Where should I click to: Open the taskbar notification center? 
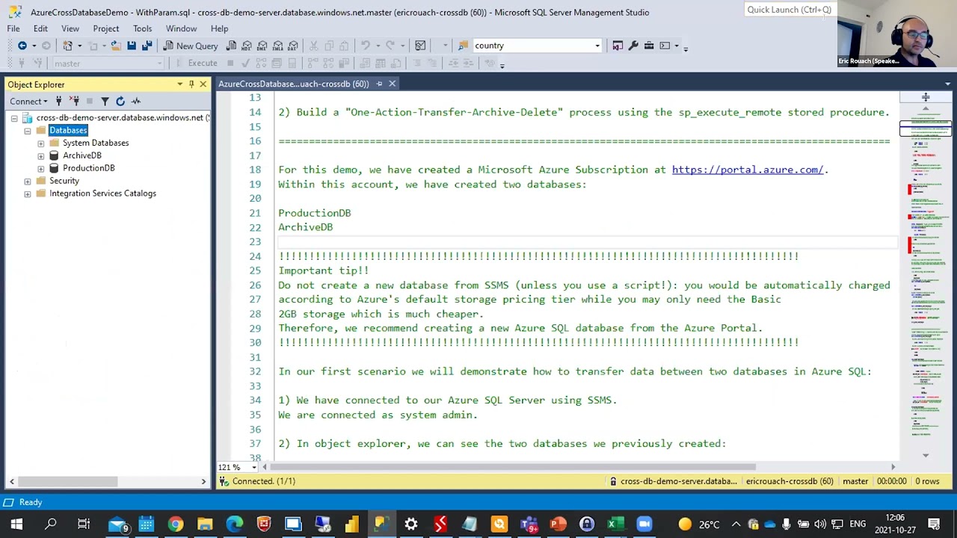point(934,524)
